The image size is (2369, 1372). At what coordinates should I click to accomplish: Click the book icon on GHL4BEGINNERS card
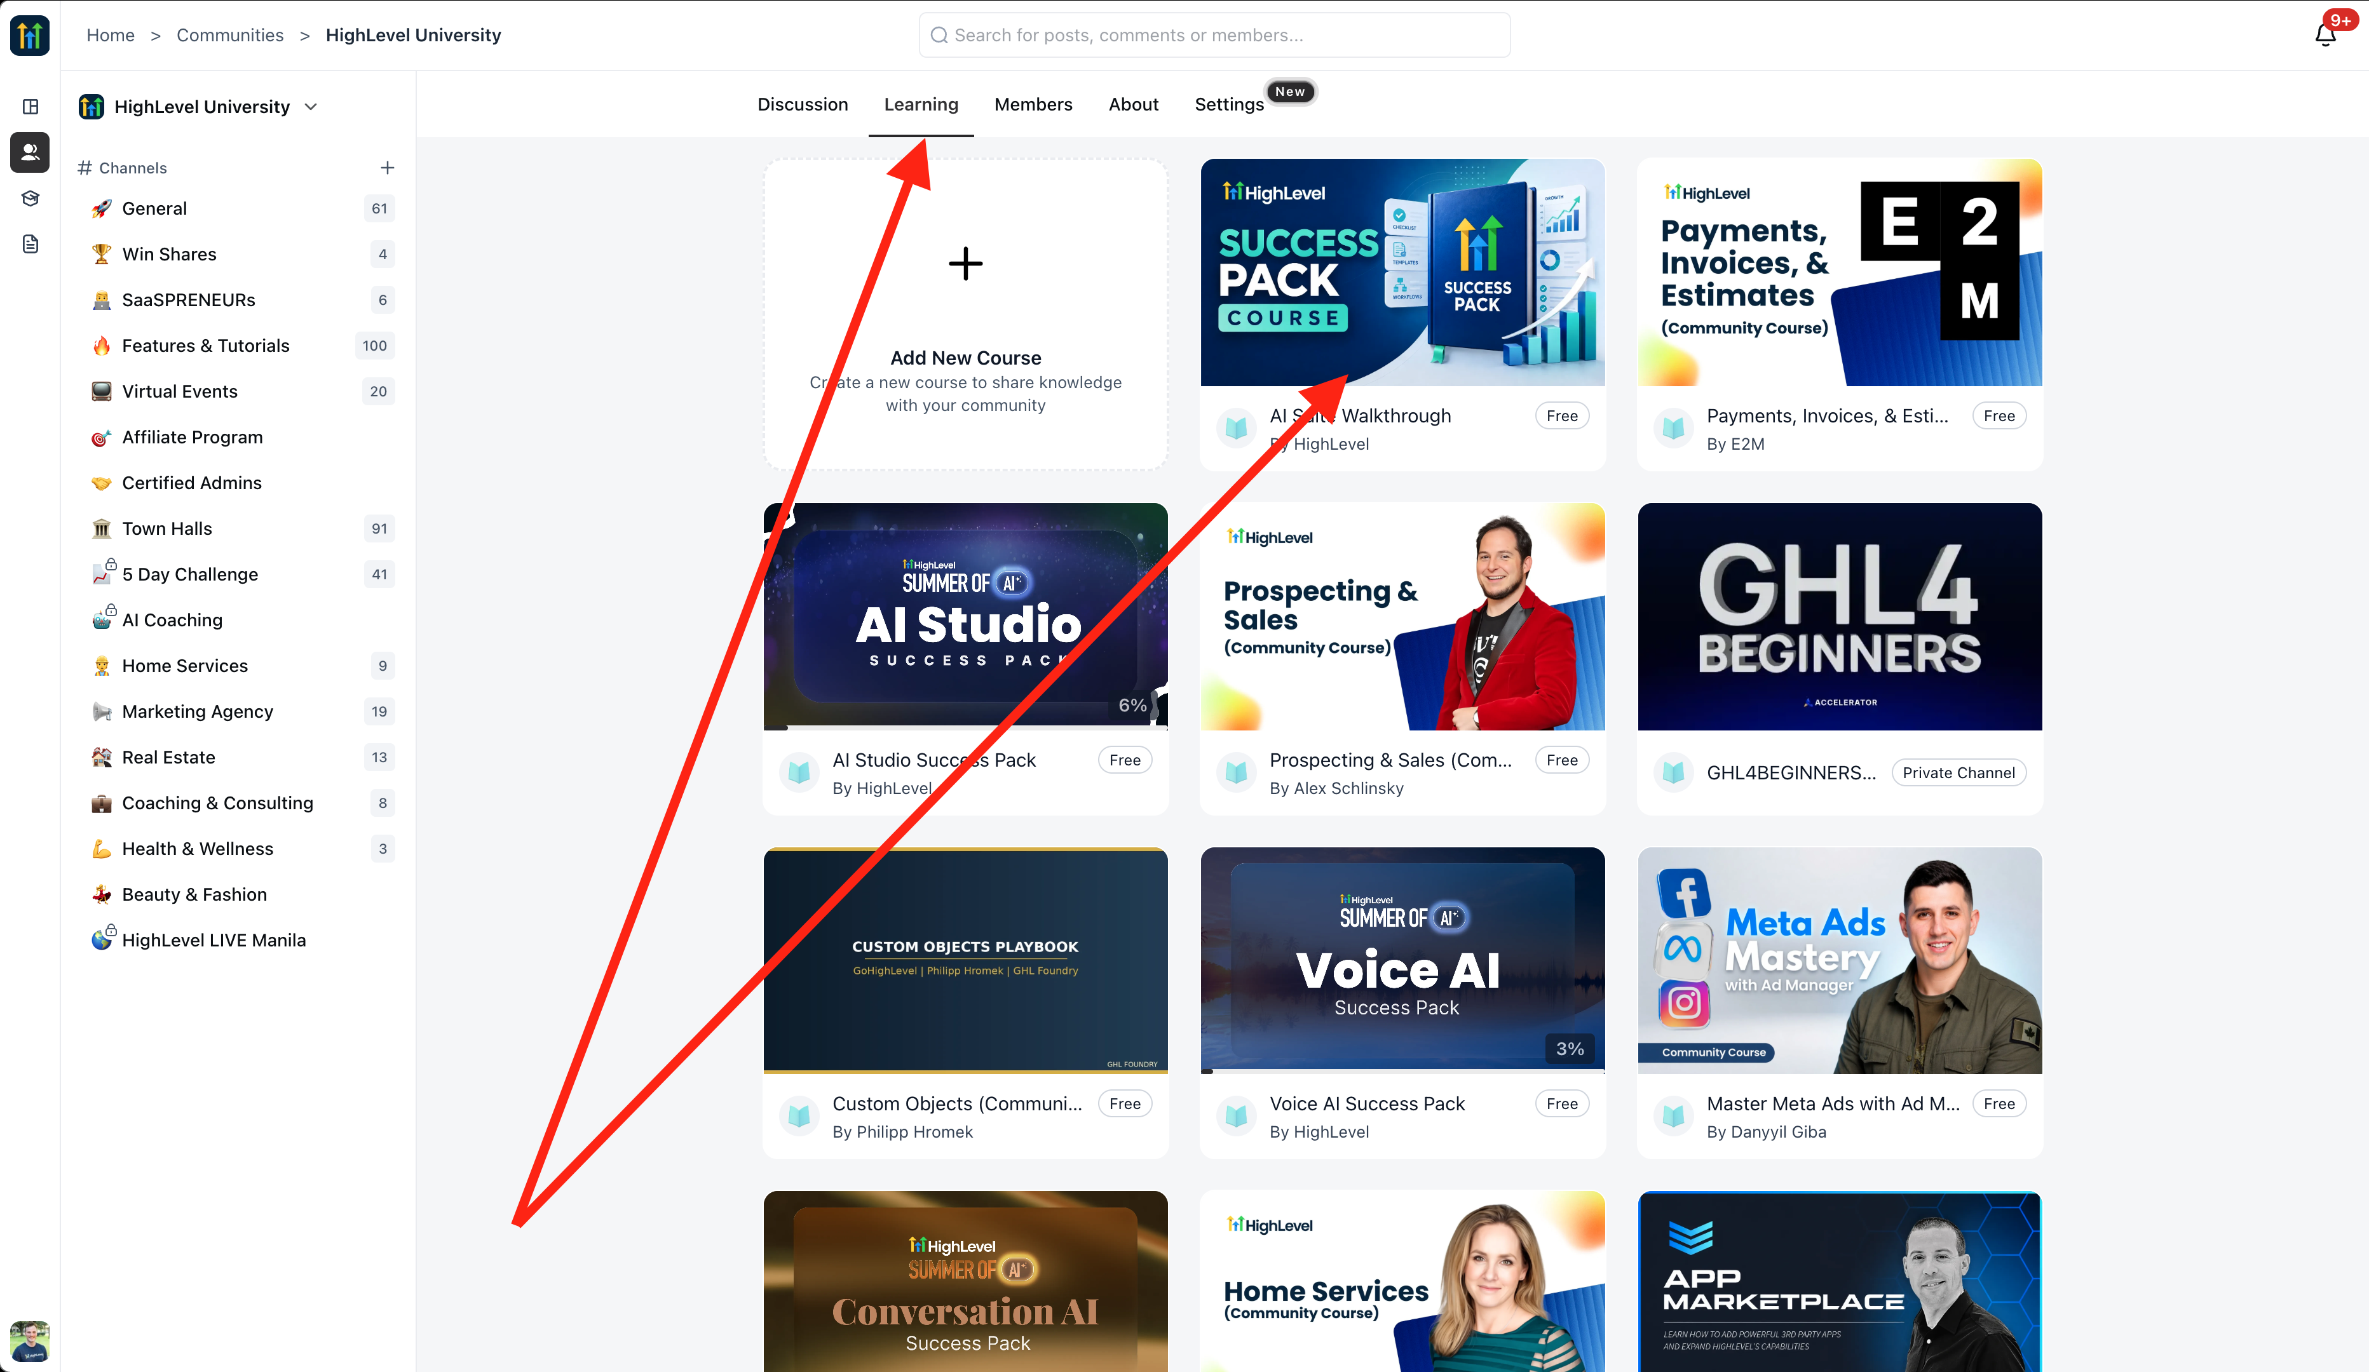tap(1673, 772)
